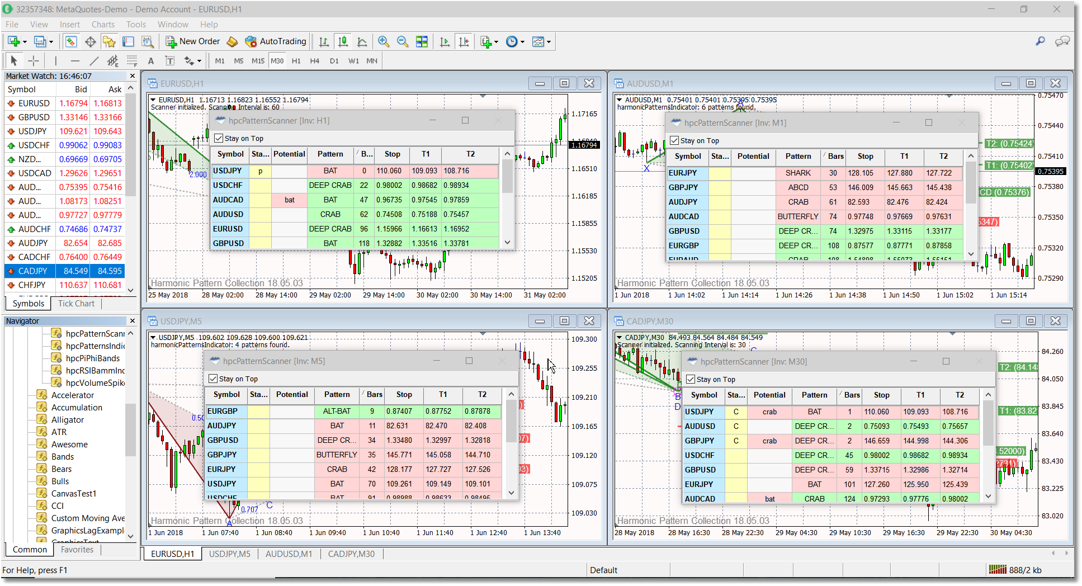Sort H1 scanner by Pattern column header
The image size is (1082, 586).
pyautogui.click(x=330, y=154)
